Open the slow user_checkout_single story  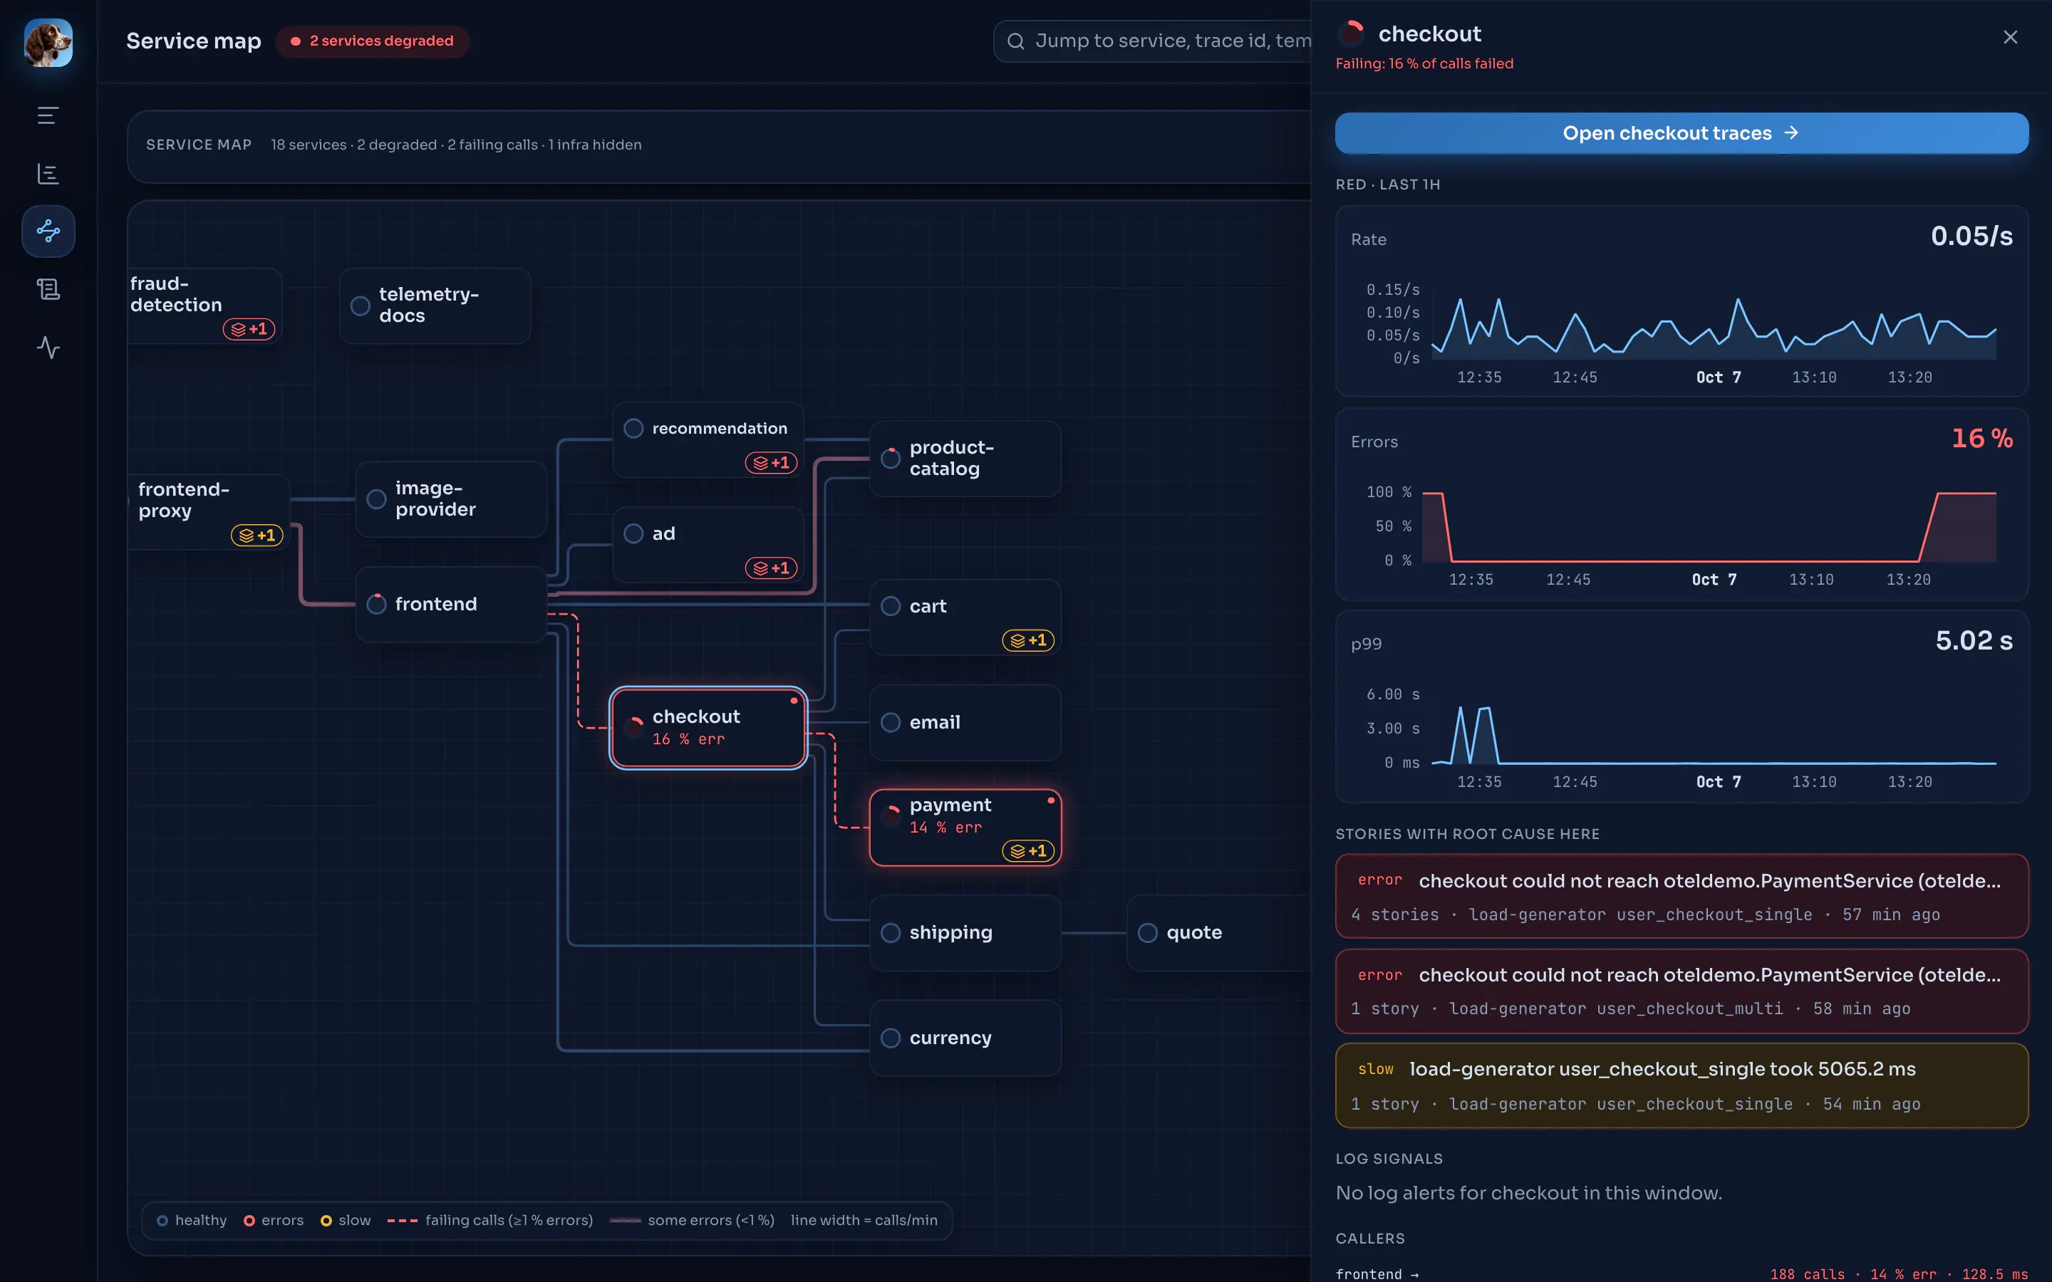tap(1681, 1085)
